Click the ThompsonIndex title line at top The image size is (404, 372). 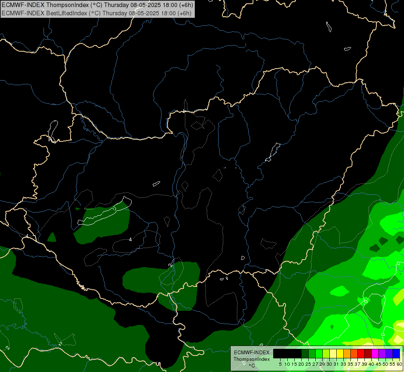[x=97, y=5]
